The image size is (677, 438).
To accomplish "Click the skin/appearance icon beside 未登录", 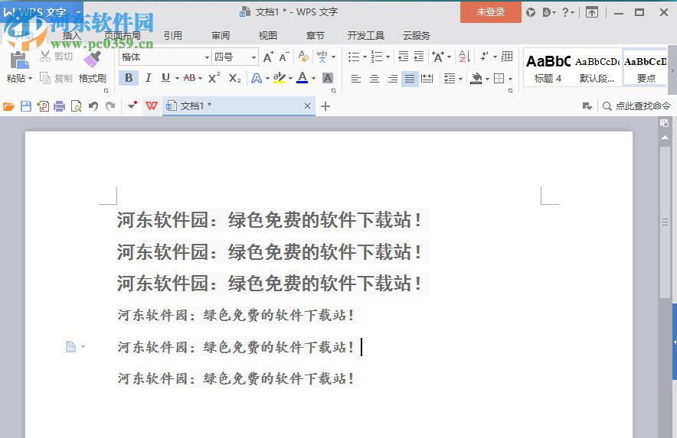I will 531,12.
